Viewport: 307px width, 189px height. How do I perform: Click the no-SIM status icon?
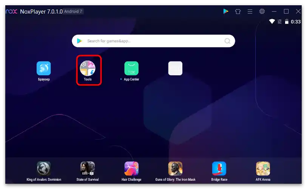point(280,21)
